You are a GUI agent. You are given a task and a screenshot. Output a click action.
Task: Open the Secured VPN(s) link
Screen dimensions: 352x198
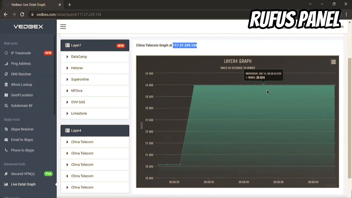click(23, 174)
